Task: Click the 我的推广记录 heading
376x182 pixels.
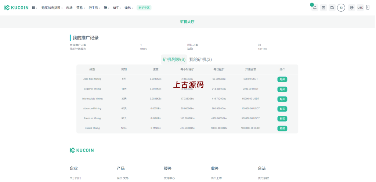Action: [x=85, y=38]
